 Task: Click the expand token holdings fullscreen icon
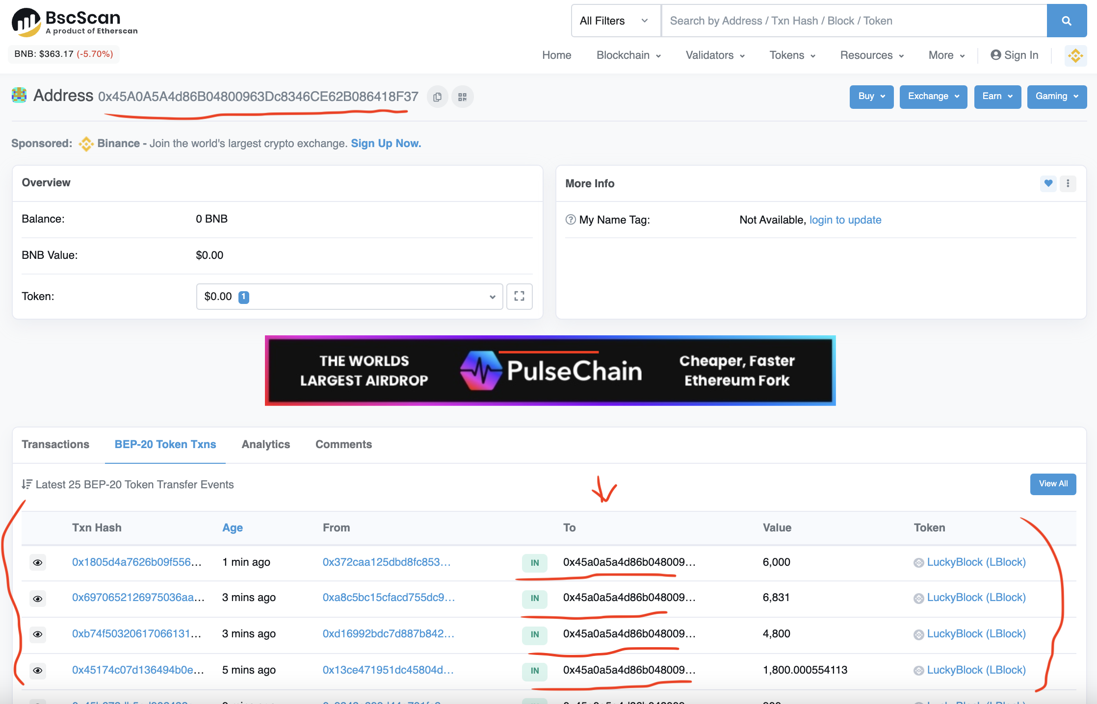(520, 296)
